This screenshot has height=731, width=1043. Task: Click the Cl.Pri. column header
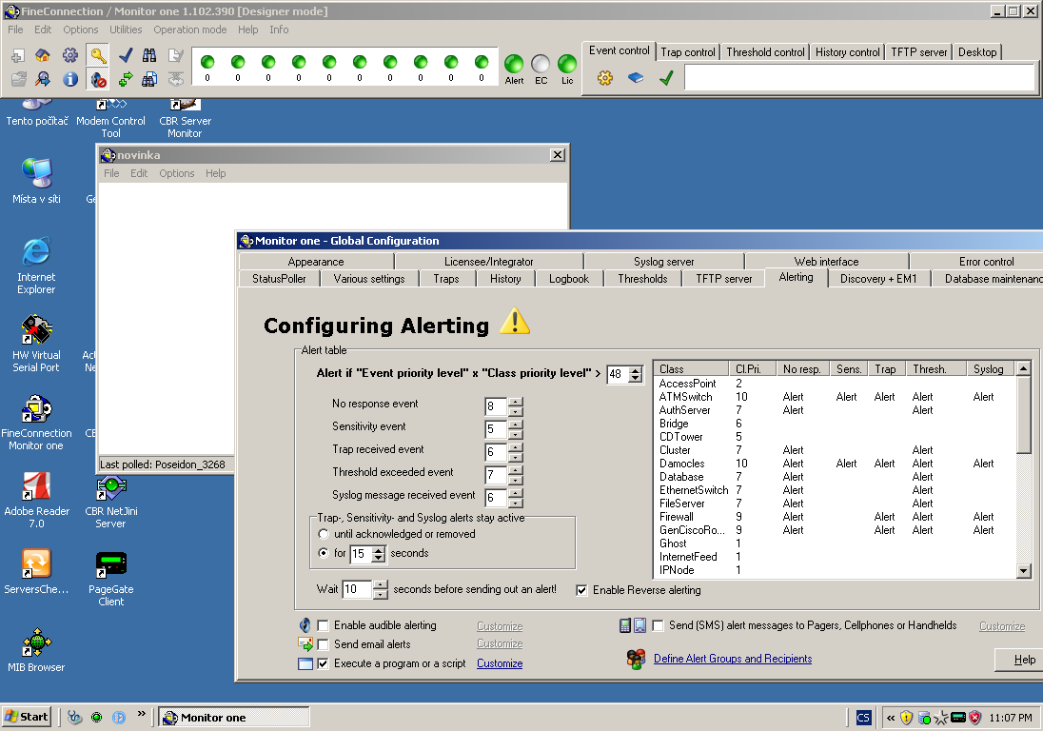point(752,368)
